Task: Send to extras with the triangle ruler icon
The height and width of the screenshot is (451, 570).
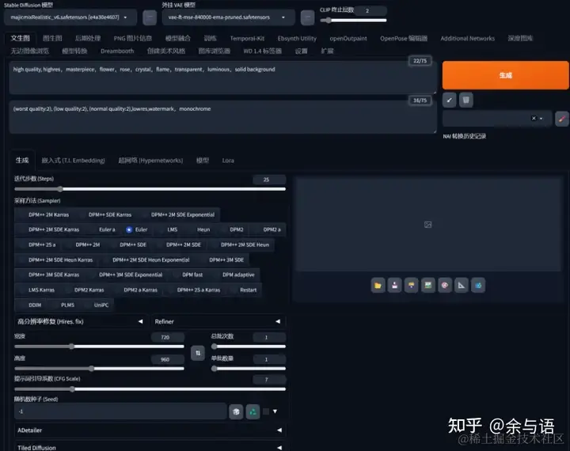Action: 462,286
